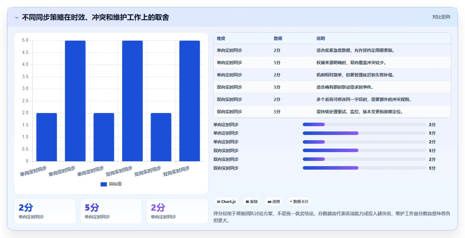Select the cell 权威来源明确时，双向覆盖冲突较少。
This screenshot has height=238, width=465.
pos(351,63)
